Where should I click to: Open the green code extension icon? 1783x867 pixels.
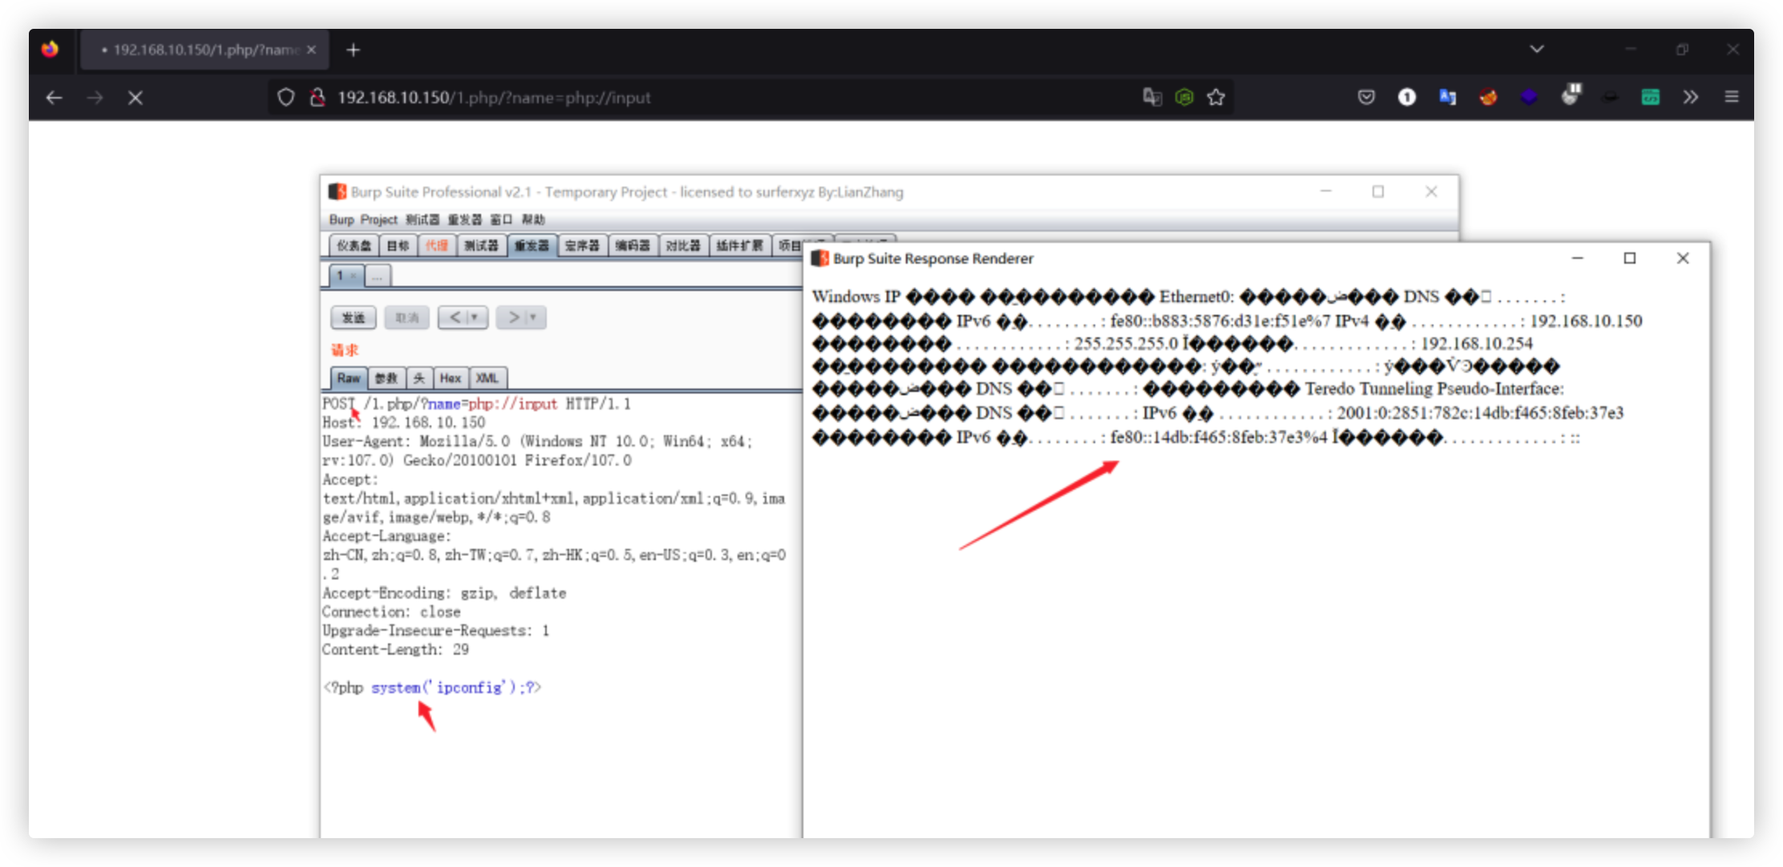point(1650,97)
